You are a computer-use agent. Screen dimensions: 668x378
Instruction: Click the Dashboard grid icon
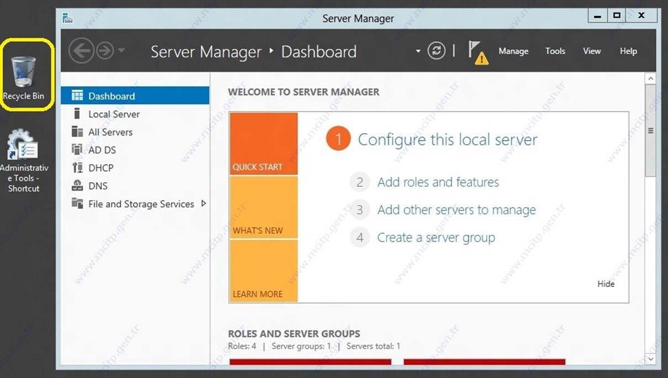point(77,96)
